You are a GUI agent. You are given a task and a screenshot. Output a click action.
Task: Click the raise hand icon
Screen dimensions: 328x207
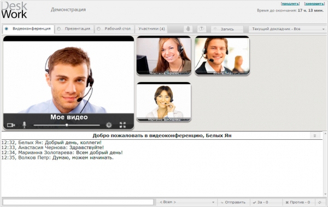(188, 29)
